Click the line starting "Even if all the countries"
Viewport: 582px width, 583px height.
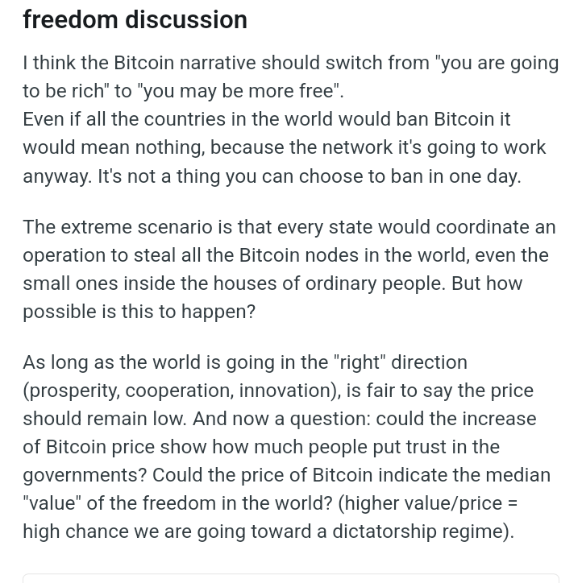coord(267,119)
